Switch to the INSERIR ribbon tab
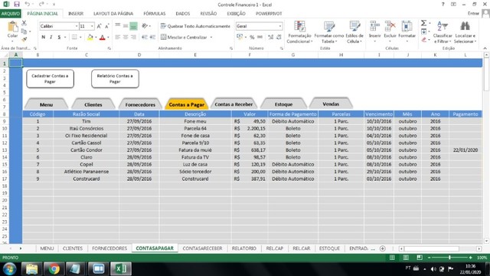The image size is (490, 276). [76, 14]
